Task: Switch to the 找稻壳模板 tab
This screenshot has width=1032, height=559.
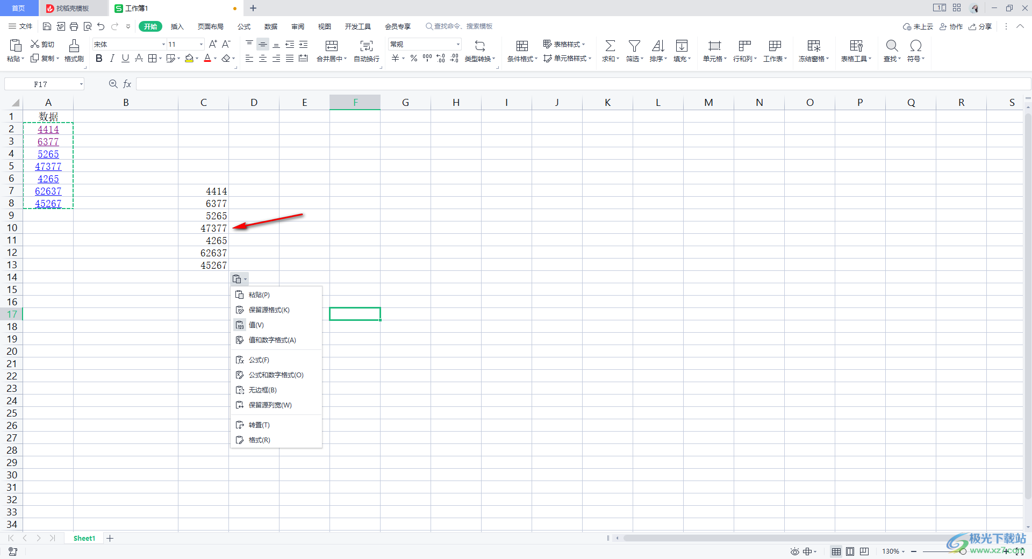Action: 73,8
